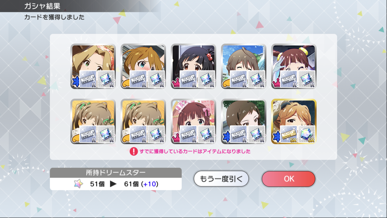This screenshot has height=218, width=387.
Task: Tap the 所持ドリームスター count panel
Action: click(x=116, y=179)
